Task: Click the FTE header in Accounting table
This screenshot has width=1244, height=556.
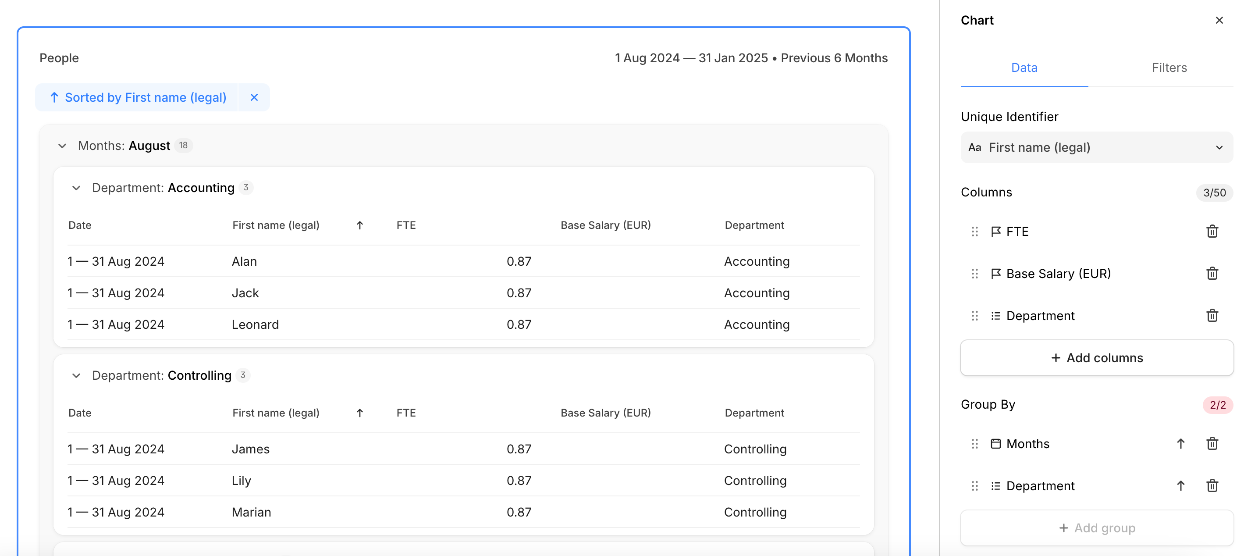Action: [406, 225]
